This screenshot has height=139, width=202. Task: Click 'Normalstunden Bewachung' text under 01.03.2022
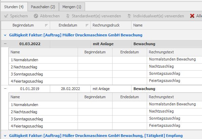[173, 59]
